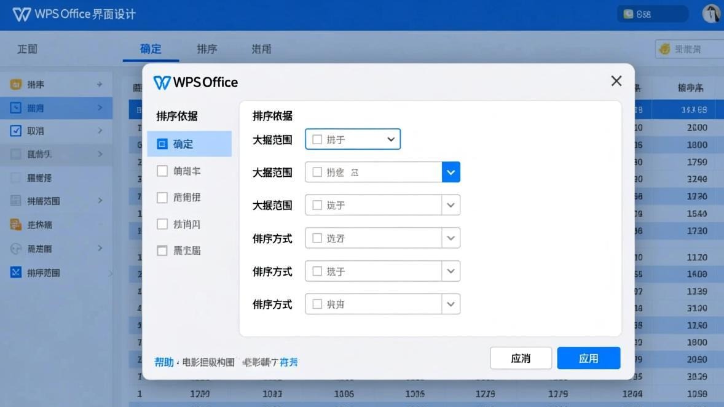Expand the dropdown arrow of the 选厉 field
The height and width of the screenshot is (407, 724).
coord(451,238)
